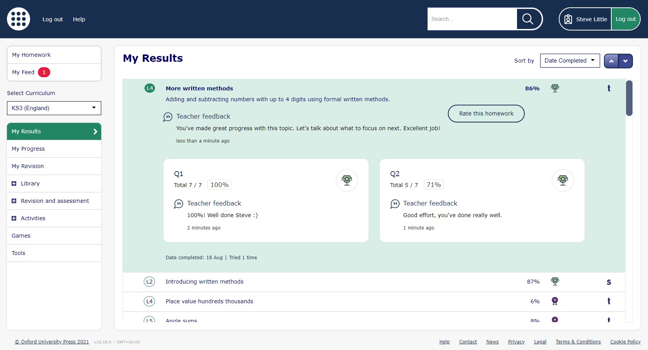Image resolution: width=648 pixels, height=350 pixels.
Task: Go to My Revision
Action: [x=54, y=166]
